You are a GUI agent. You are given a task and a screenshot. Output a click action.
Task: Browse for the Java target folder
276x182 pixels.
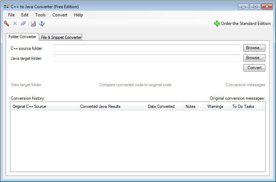click(x=254, y=58)
